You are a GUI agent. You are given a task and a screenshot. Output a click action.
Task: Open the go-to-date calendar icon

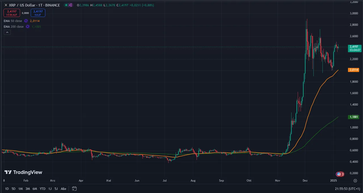74,188
